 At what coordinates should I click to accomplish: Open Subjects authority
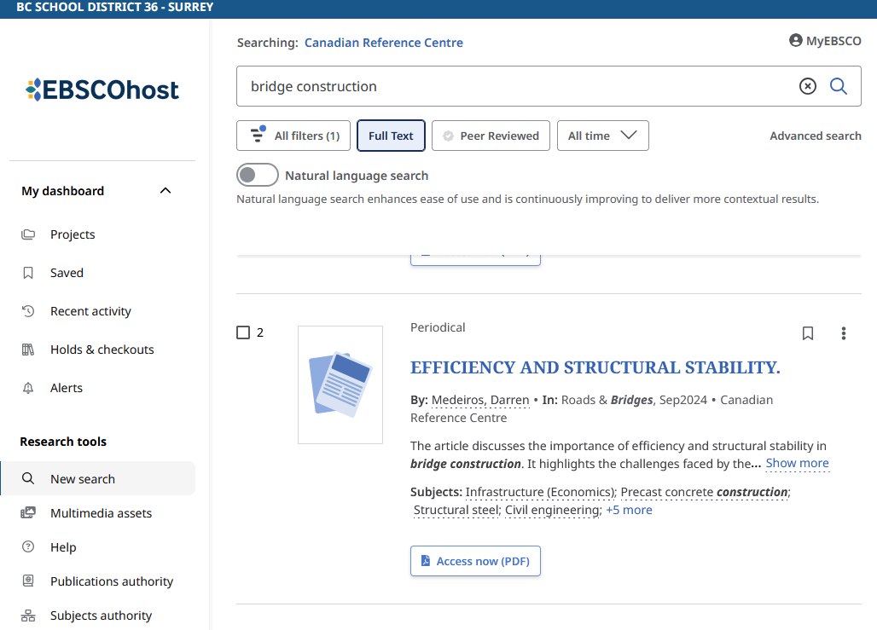(x=101, y=616)
